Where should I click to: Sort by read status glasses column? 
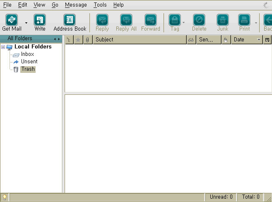coord(191,40)
